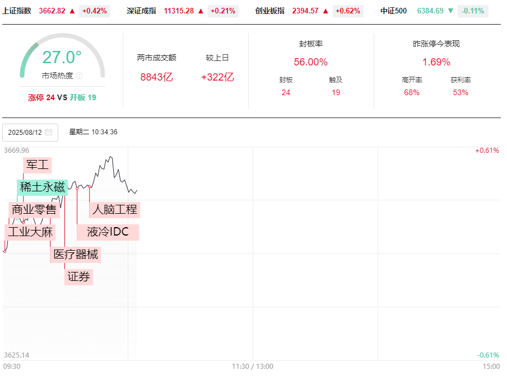
Task: Click the 创业板指 +0.62% change badge
Action: 348,11
